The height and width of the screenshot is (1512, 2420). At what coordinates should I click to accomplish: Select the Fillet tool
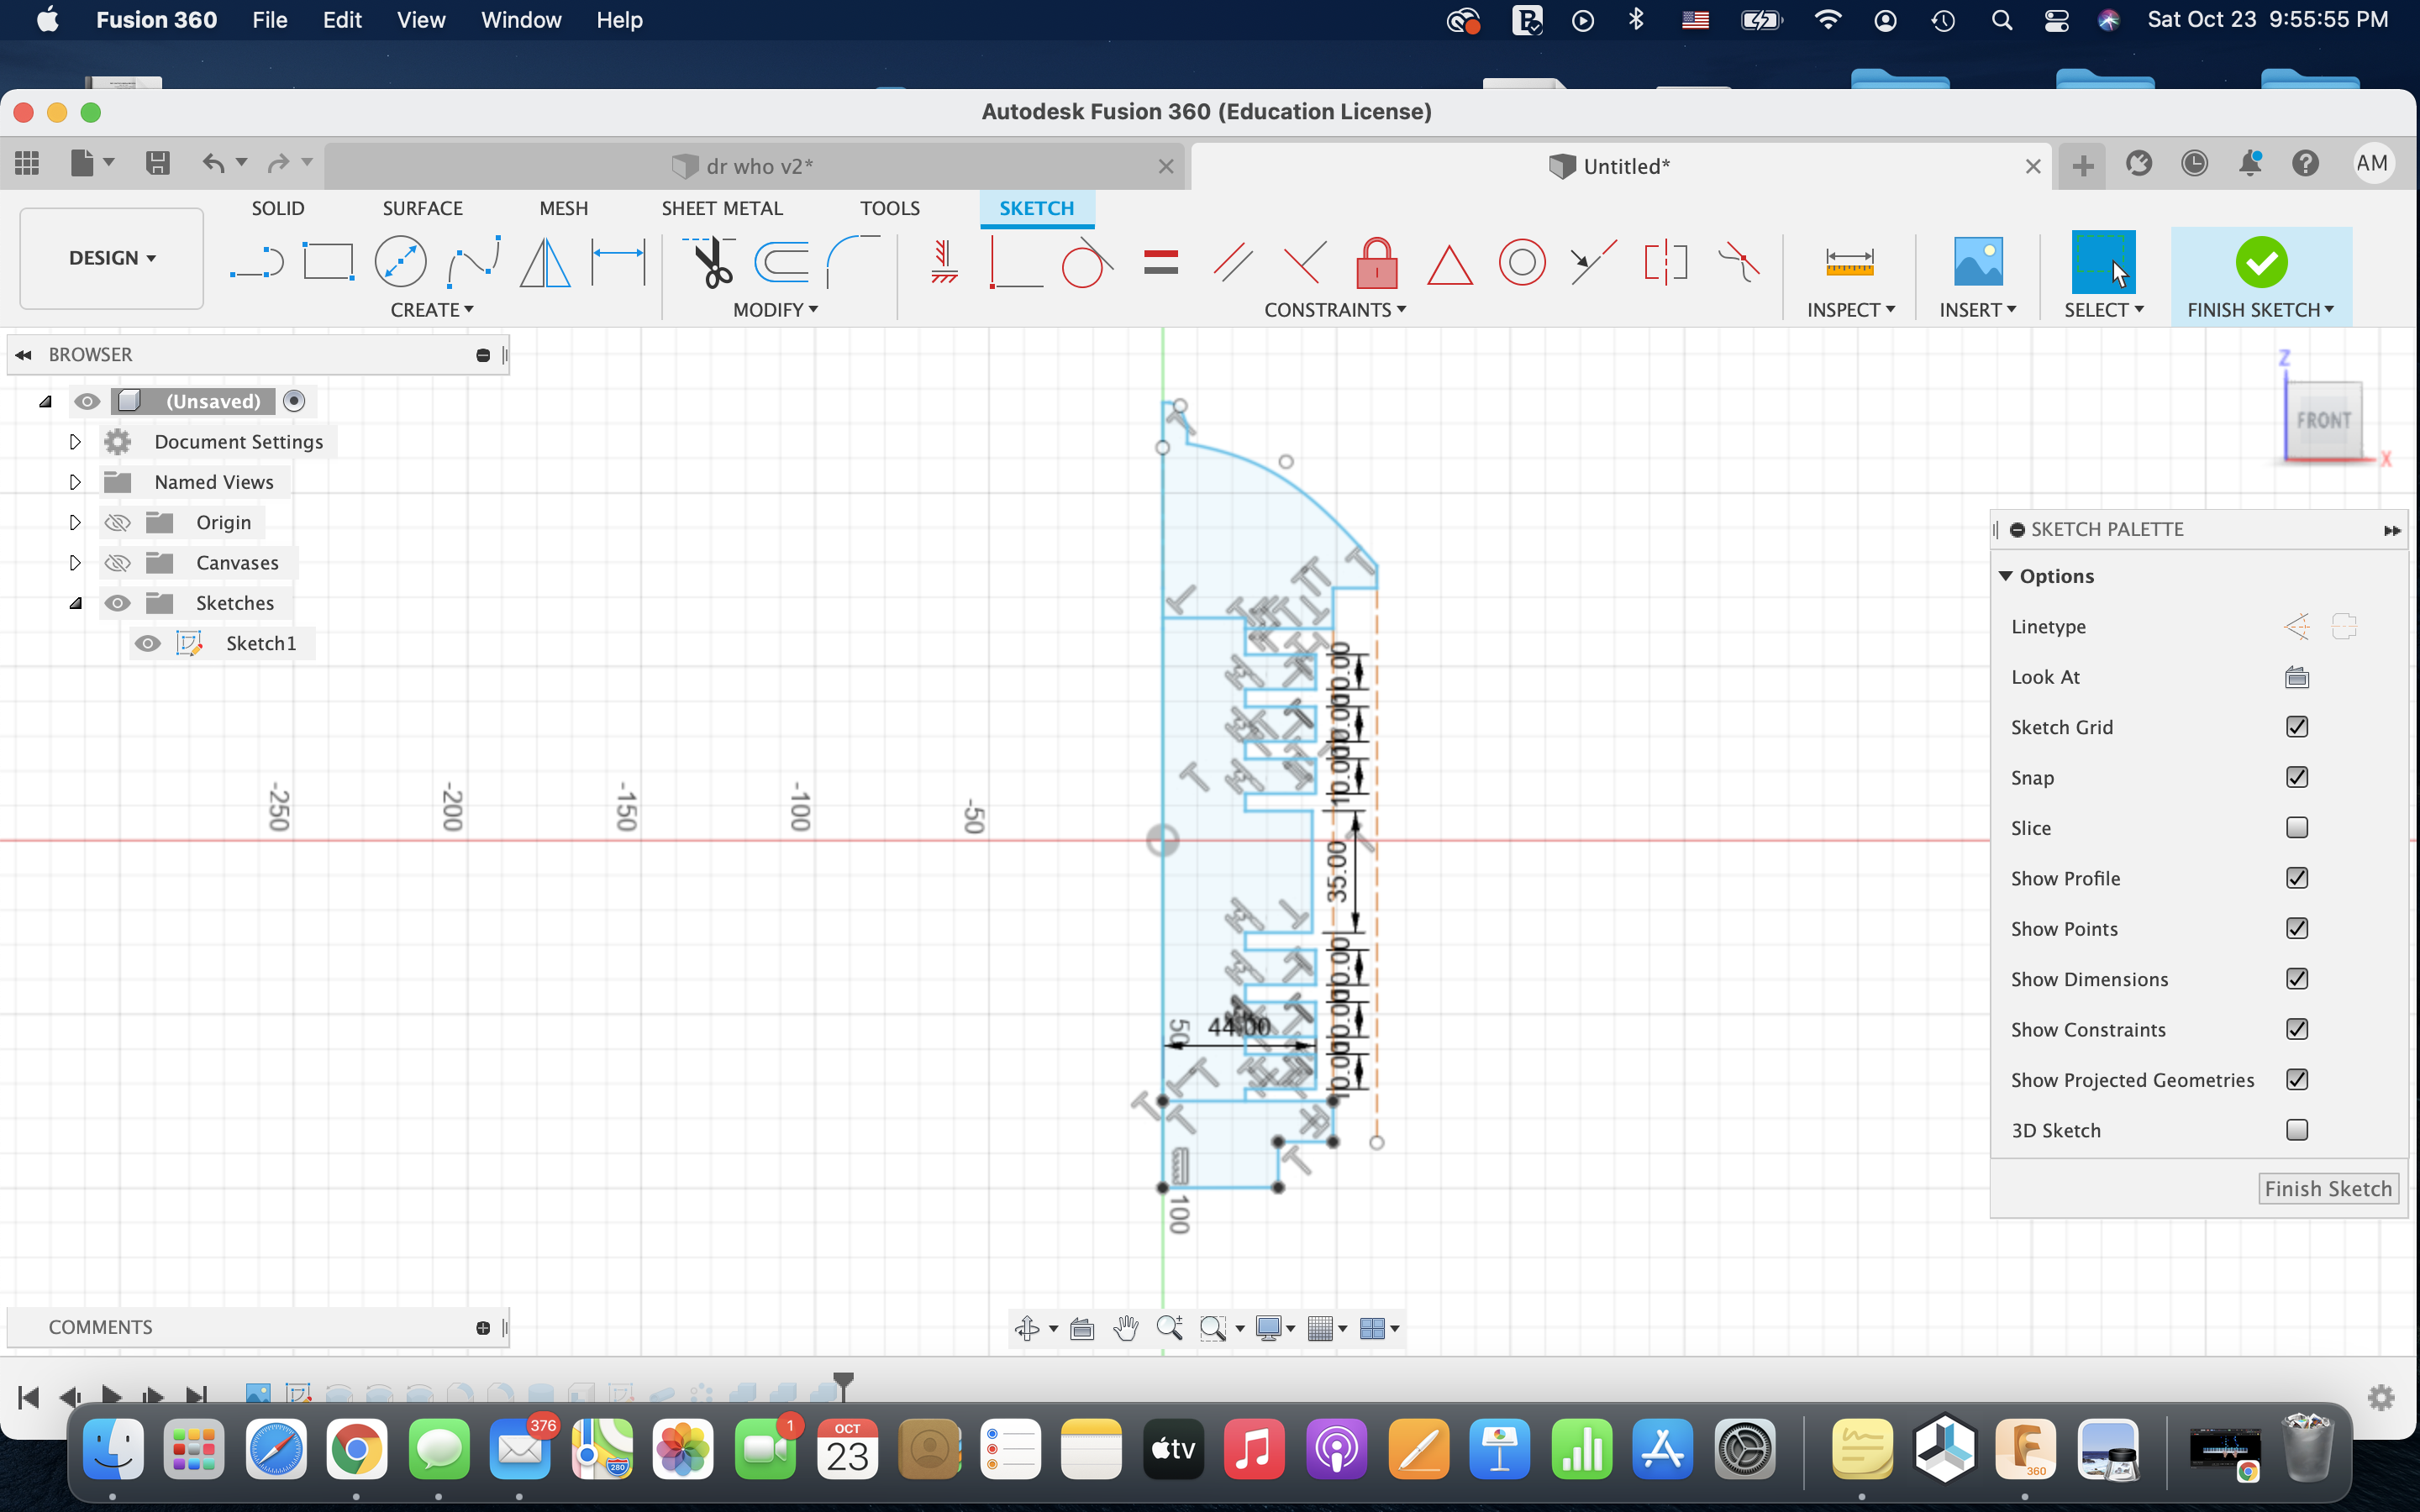(x=853, y=263)
